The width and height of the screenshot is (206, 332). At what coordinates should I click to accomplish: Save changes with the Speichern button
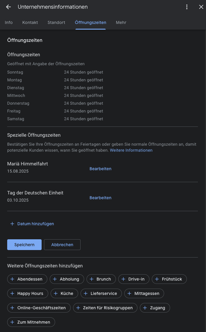coord(24,245)
